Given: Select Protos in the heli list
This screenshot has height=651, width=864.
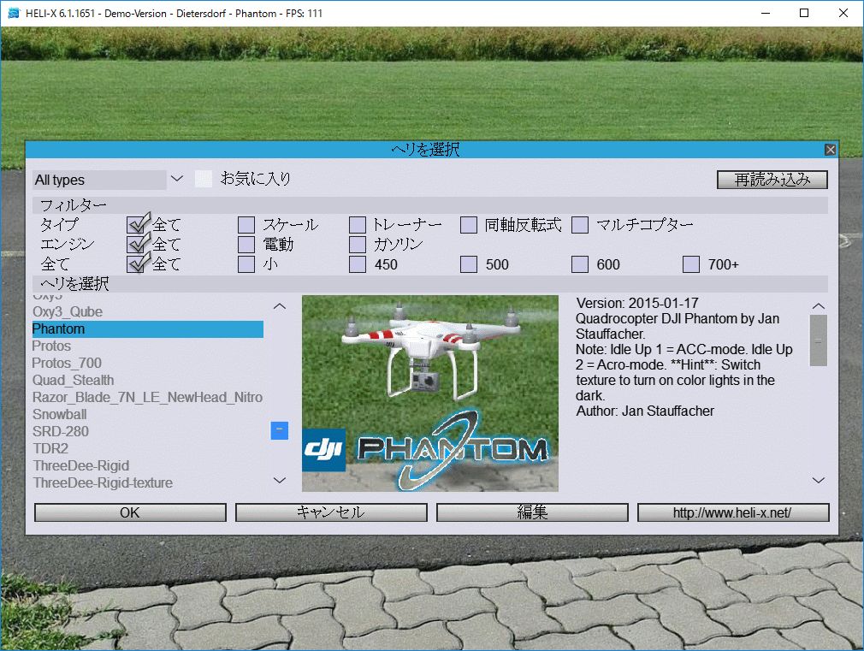Looking at the screenshot, I should [x=148, y=346].
